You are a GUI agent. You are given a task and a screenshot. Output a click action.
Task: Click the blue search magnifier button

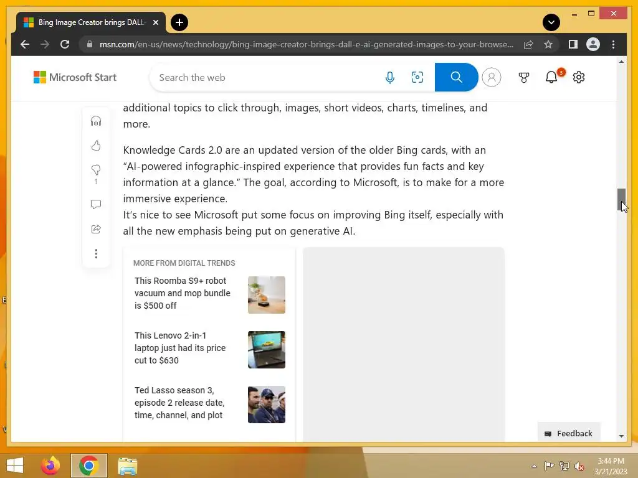pos(456,77)
